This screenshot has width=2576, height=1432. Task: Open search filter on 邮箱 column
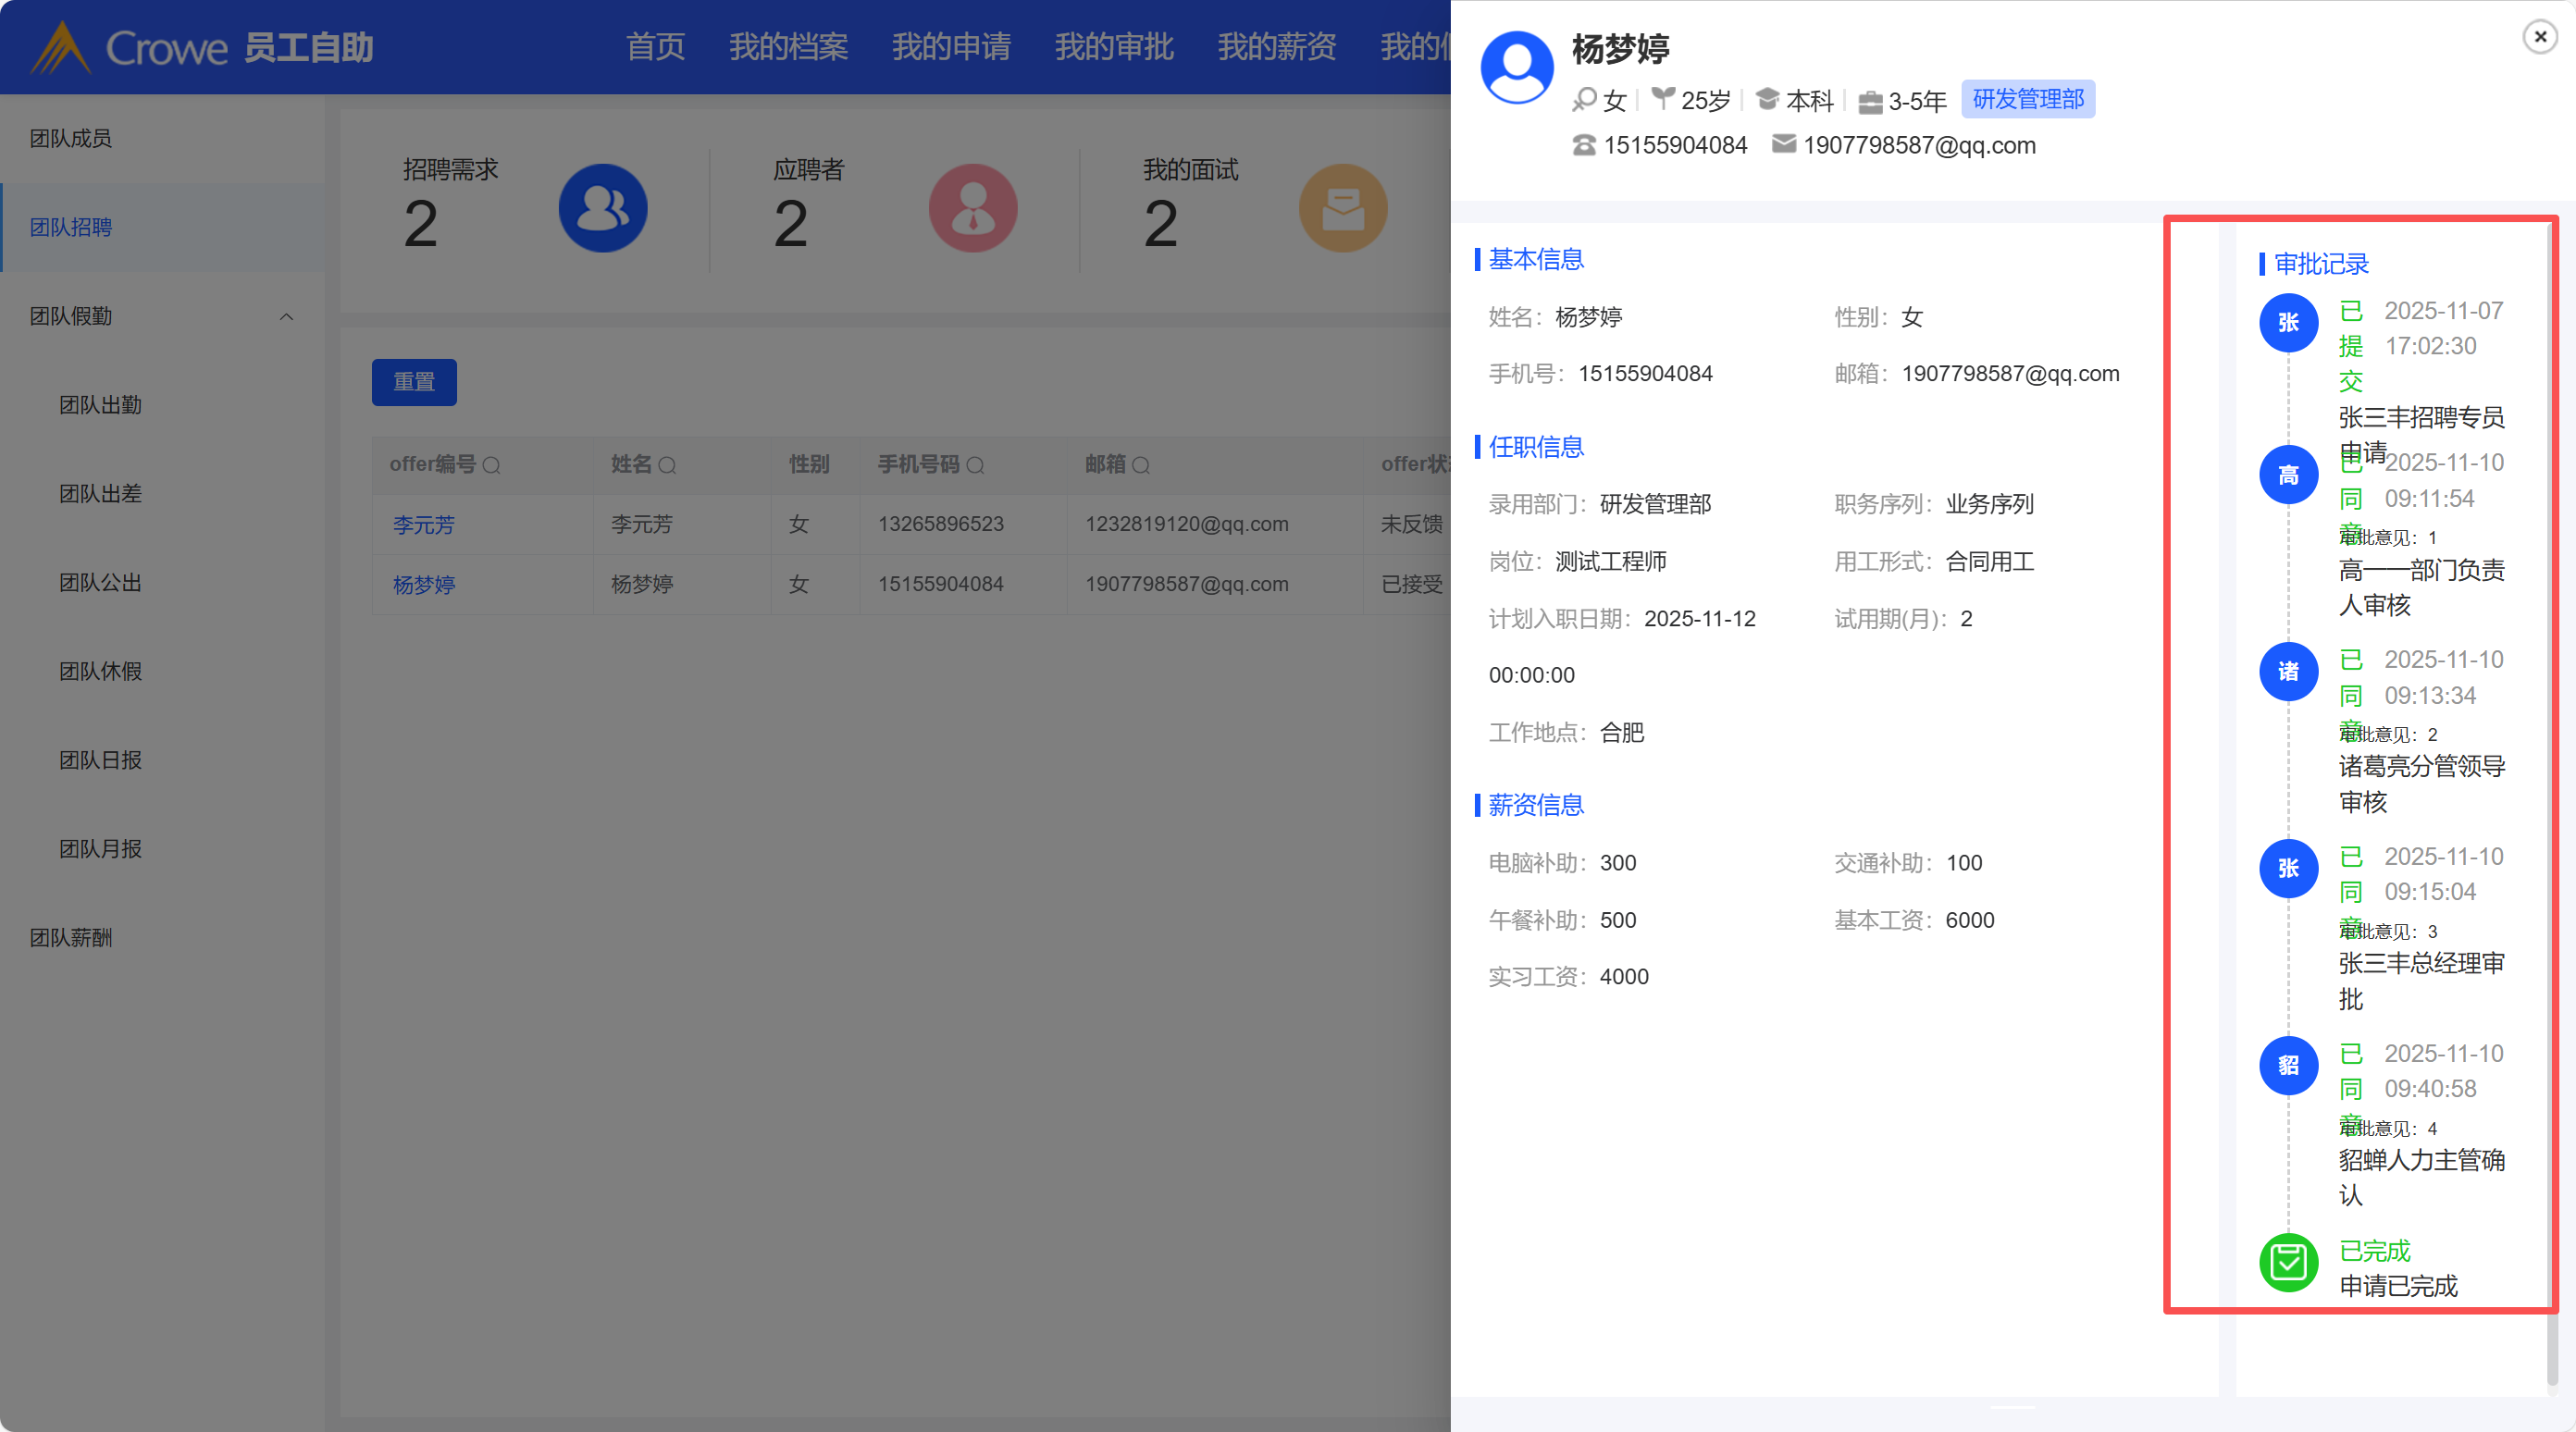pyautogui.click(x=1141, y=465)
